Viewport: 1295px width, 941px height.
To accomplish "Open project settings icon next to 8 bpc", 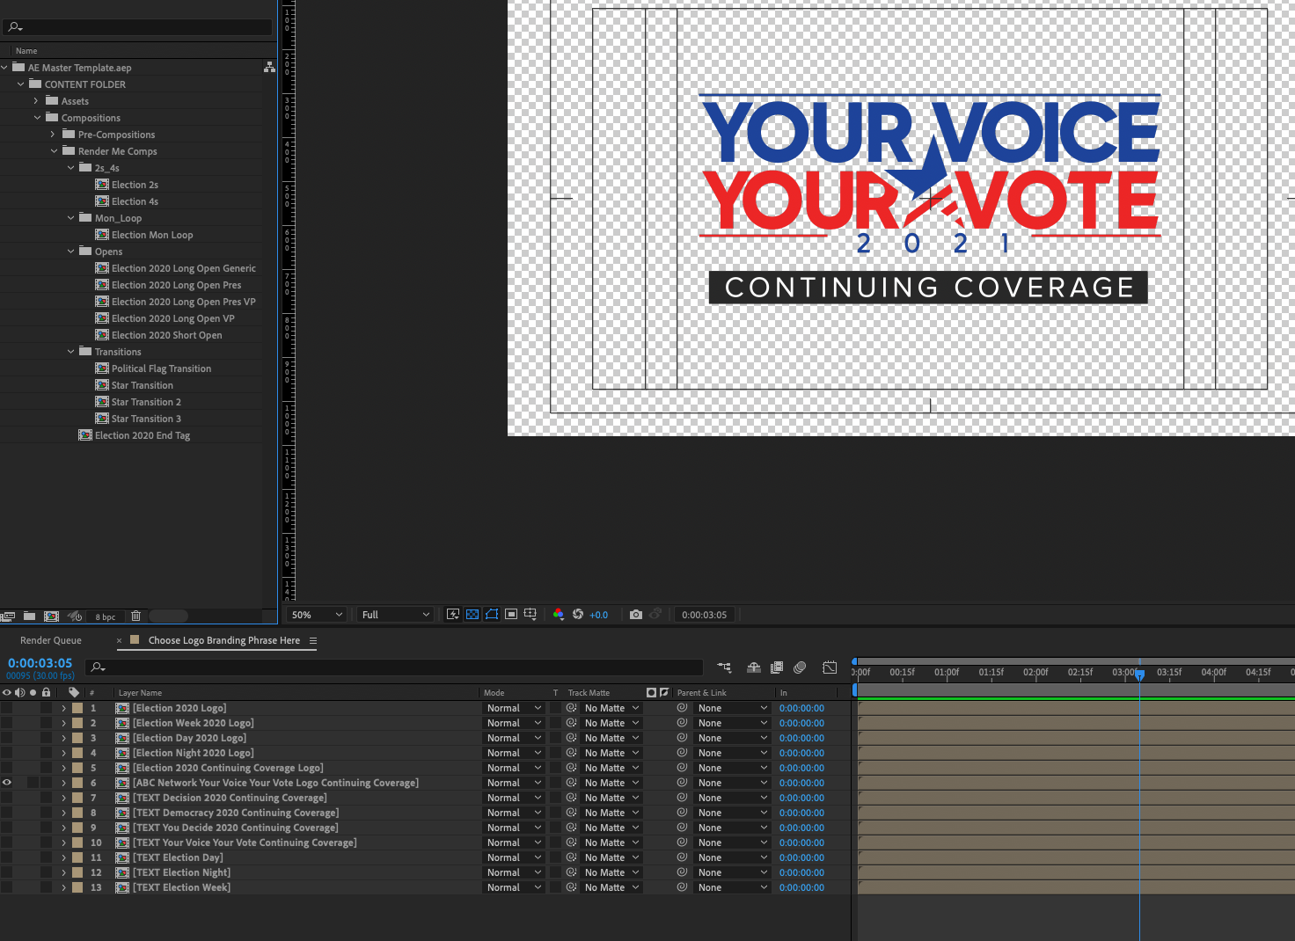I will tap(76, 616).
